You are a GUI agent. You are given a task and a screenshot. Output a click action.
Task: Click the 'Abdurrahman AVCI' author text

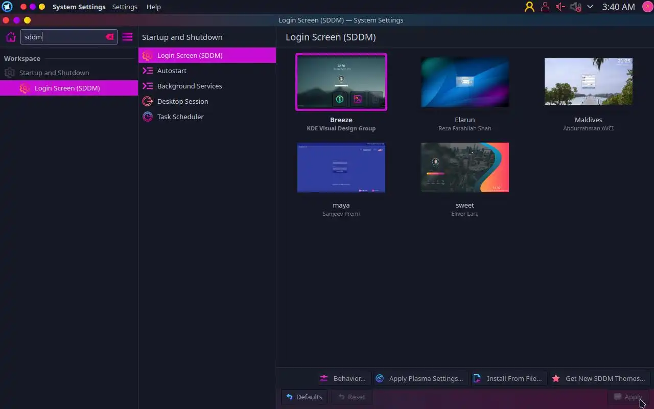point(589,128)
